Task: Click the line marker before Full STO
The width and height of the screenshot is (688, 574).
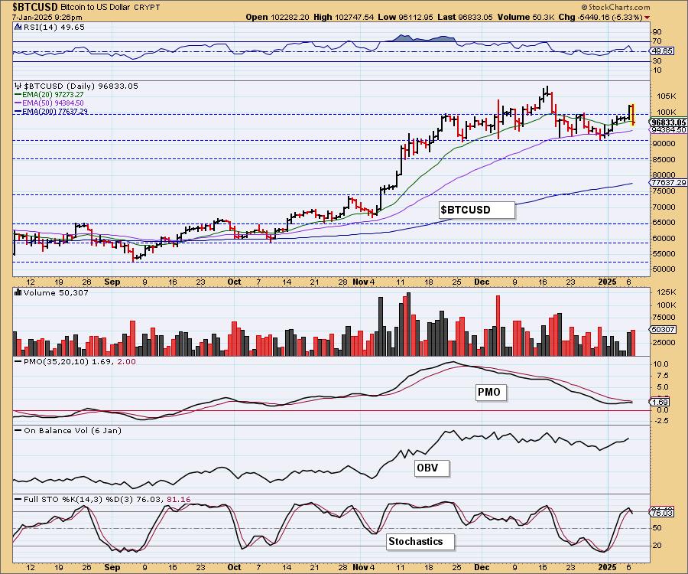Action: [x=18, y=500]
